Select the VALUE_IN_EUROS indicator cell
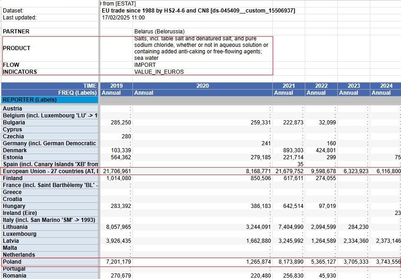Viewport: 401px width, 279px height. click(203, 72)
